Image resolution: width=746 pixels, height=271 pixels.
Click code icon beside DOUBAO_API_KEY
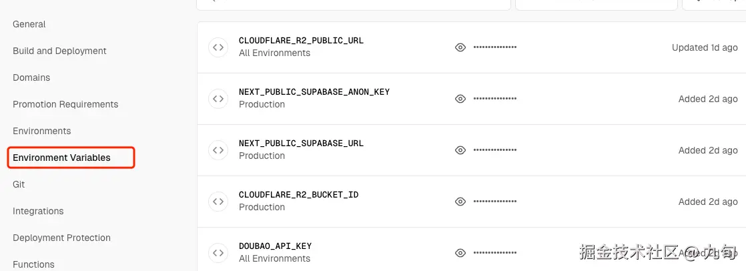pos(218,253)
